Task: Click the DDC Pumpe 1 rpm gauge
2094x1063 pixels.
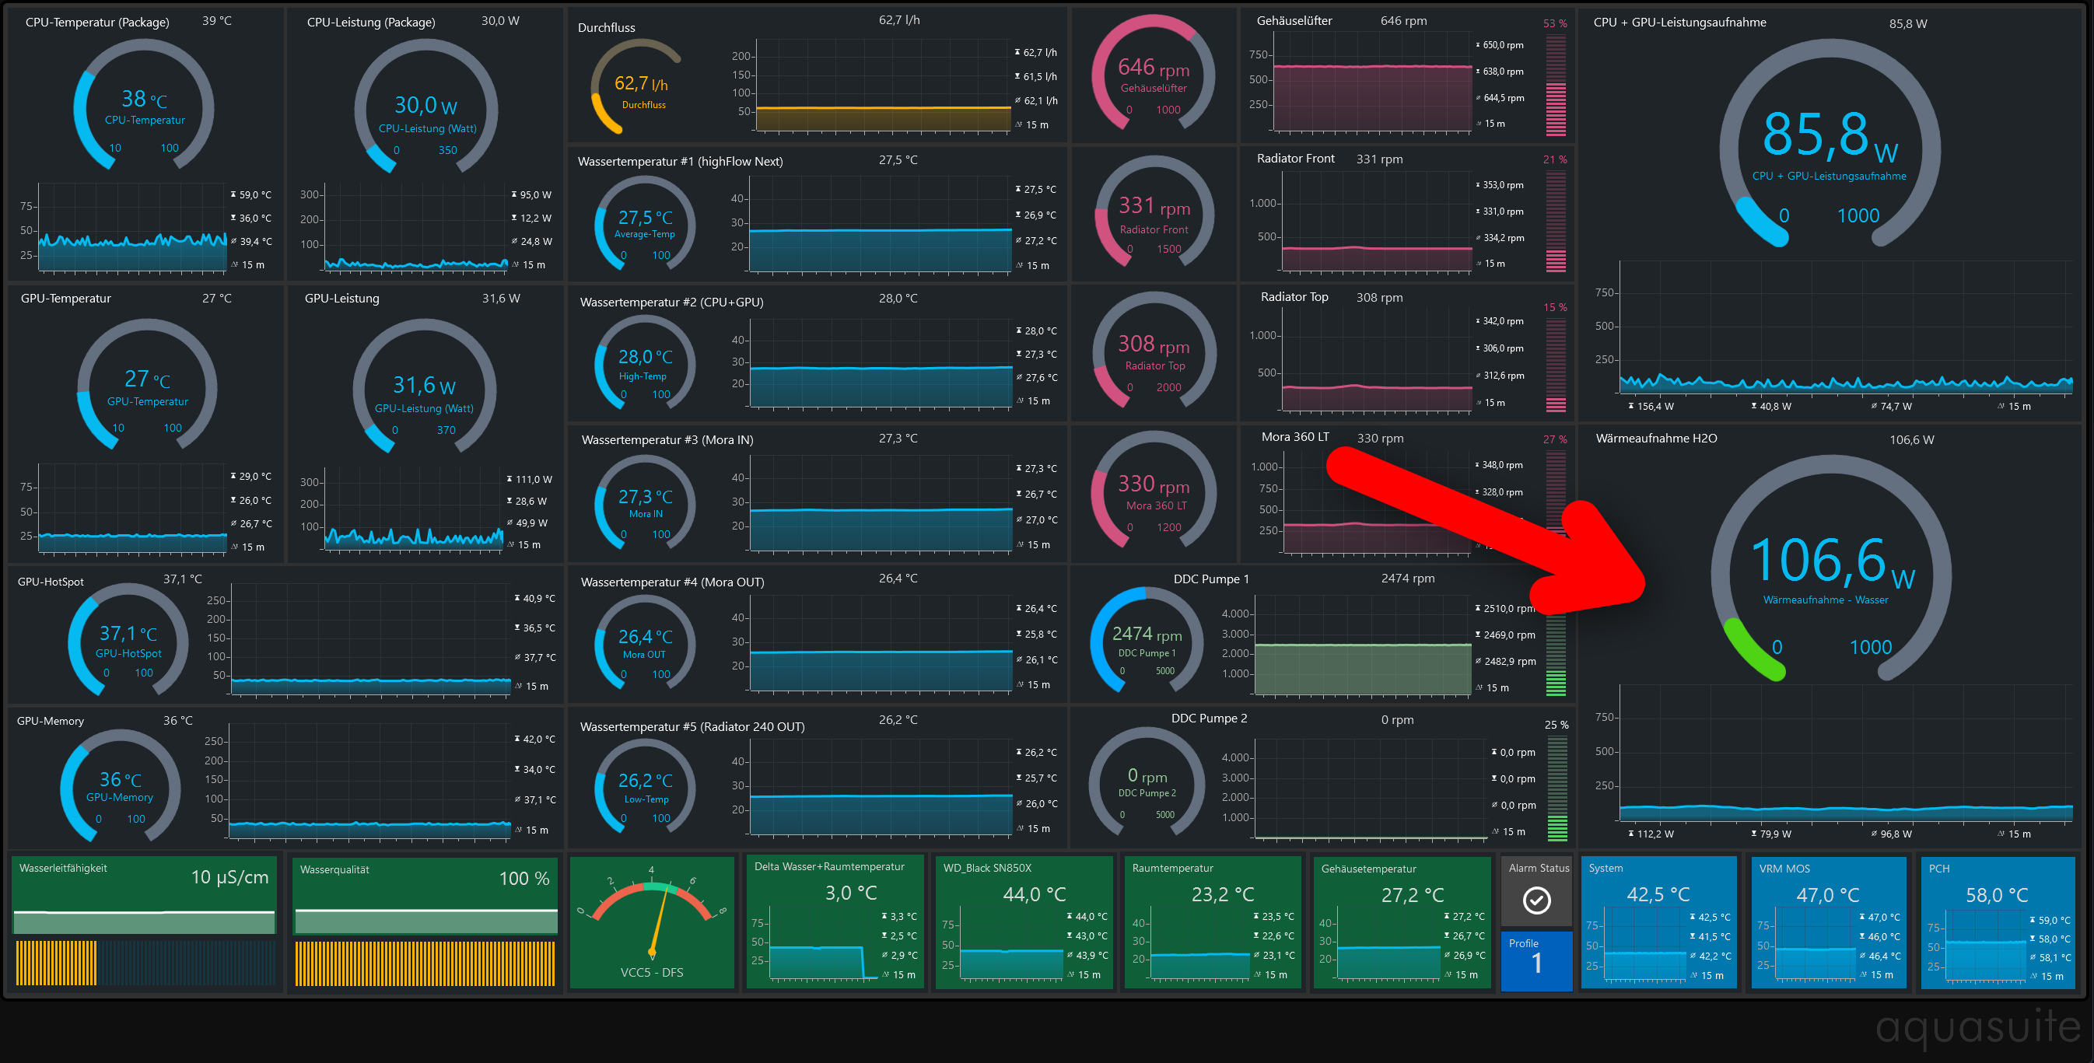Action: point(1146,639)
